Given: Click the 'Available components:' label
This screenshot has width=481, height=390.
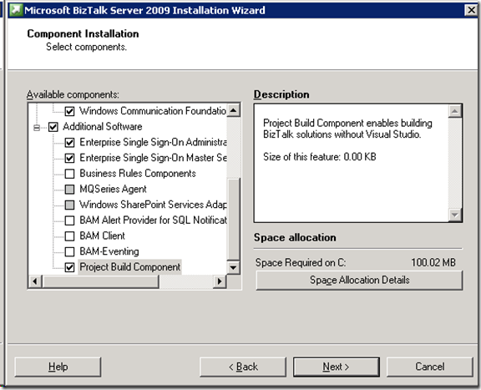Looking at the screenshot, I should [x=73, y=94].
